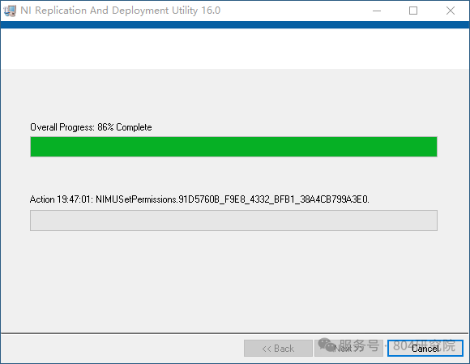Viewport: 470px width, 364px height.
Task: Close the NI Replication And Deployment window
Action: (451, 11)
